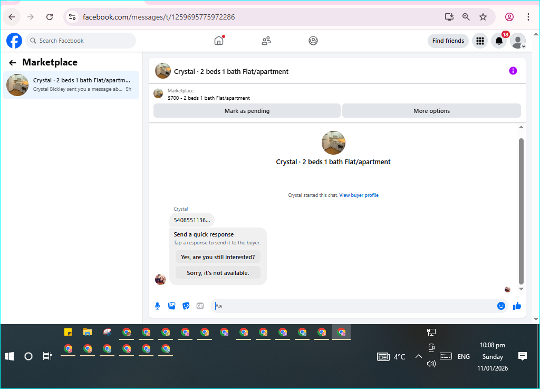Open Chrome profile avatar icon
540x389 pixels.
click(509, 17)
